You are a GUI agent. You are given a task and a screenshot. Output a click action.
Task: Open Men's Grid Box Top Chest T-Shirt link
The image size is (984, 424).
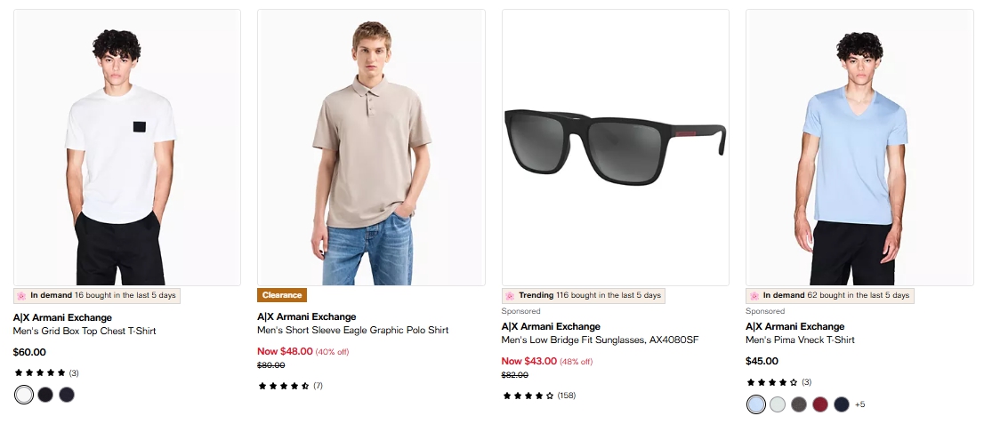pos(85,331)
